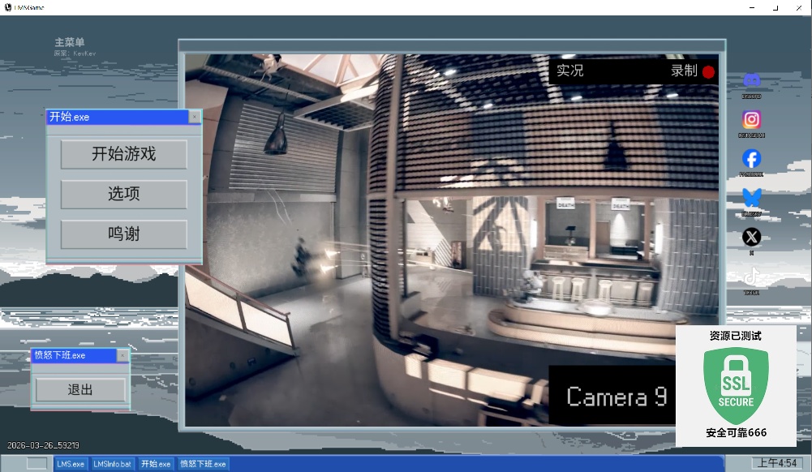Close the 愤怒下班.exe window
Image resolution: width=812 pixels, height=472 pixels.
pyautogui.click(x=122, y=355)
